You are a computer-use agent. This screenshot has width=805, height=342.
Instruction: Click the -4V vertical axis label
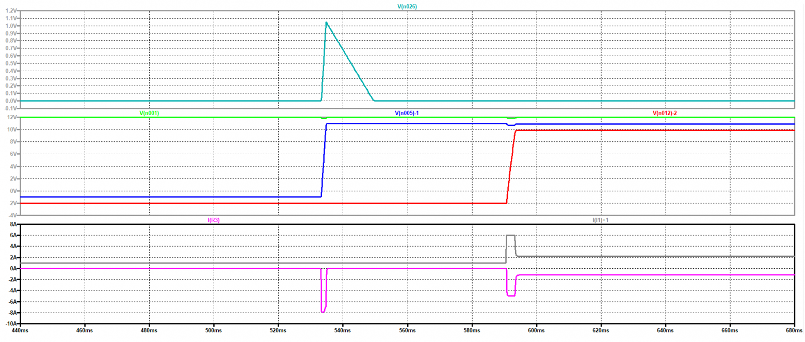[12, 215]
